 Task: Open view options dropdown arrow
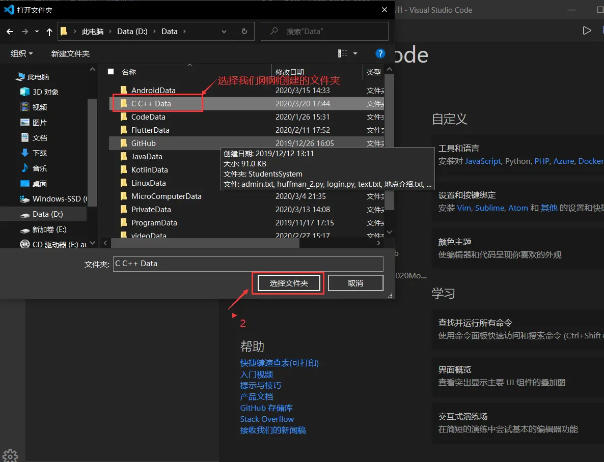(x=355, y=53)
